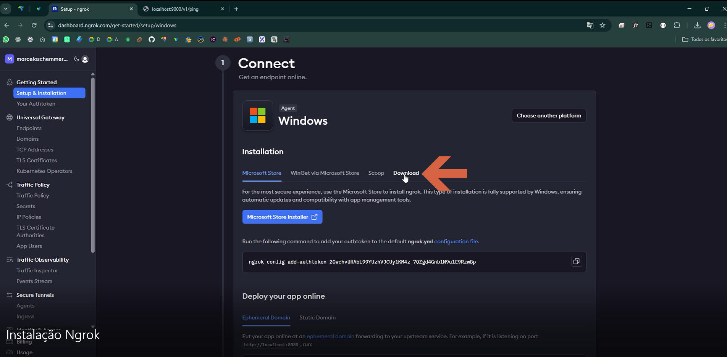Close the Setup - ngrok tab
This screenshot has width=727, height=357.
(x=131, y=9)
